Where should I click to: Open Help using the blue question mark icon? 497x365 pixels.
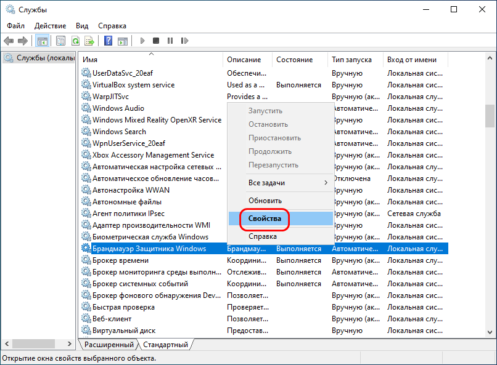(x=108, y=41)
